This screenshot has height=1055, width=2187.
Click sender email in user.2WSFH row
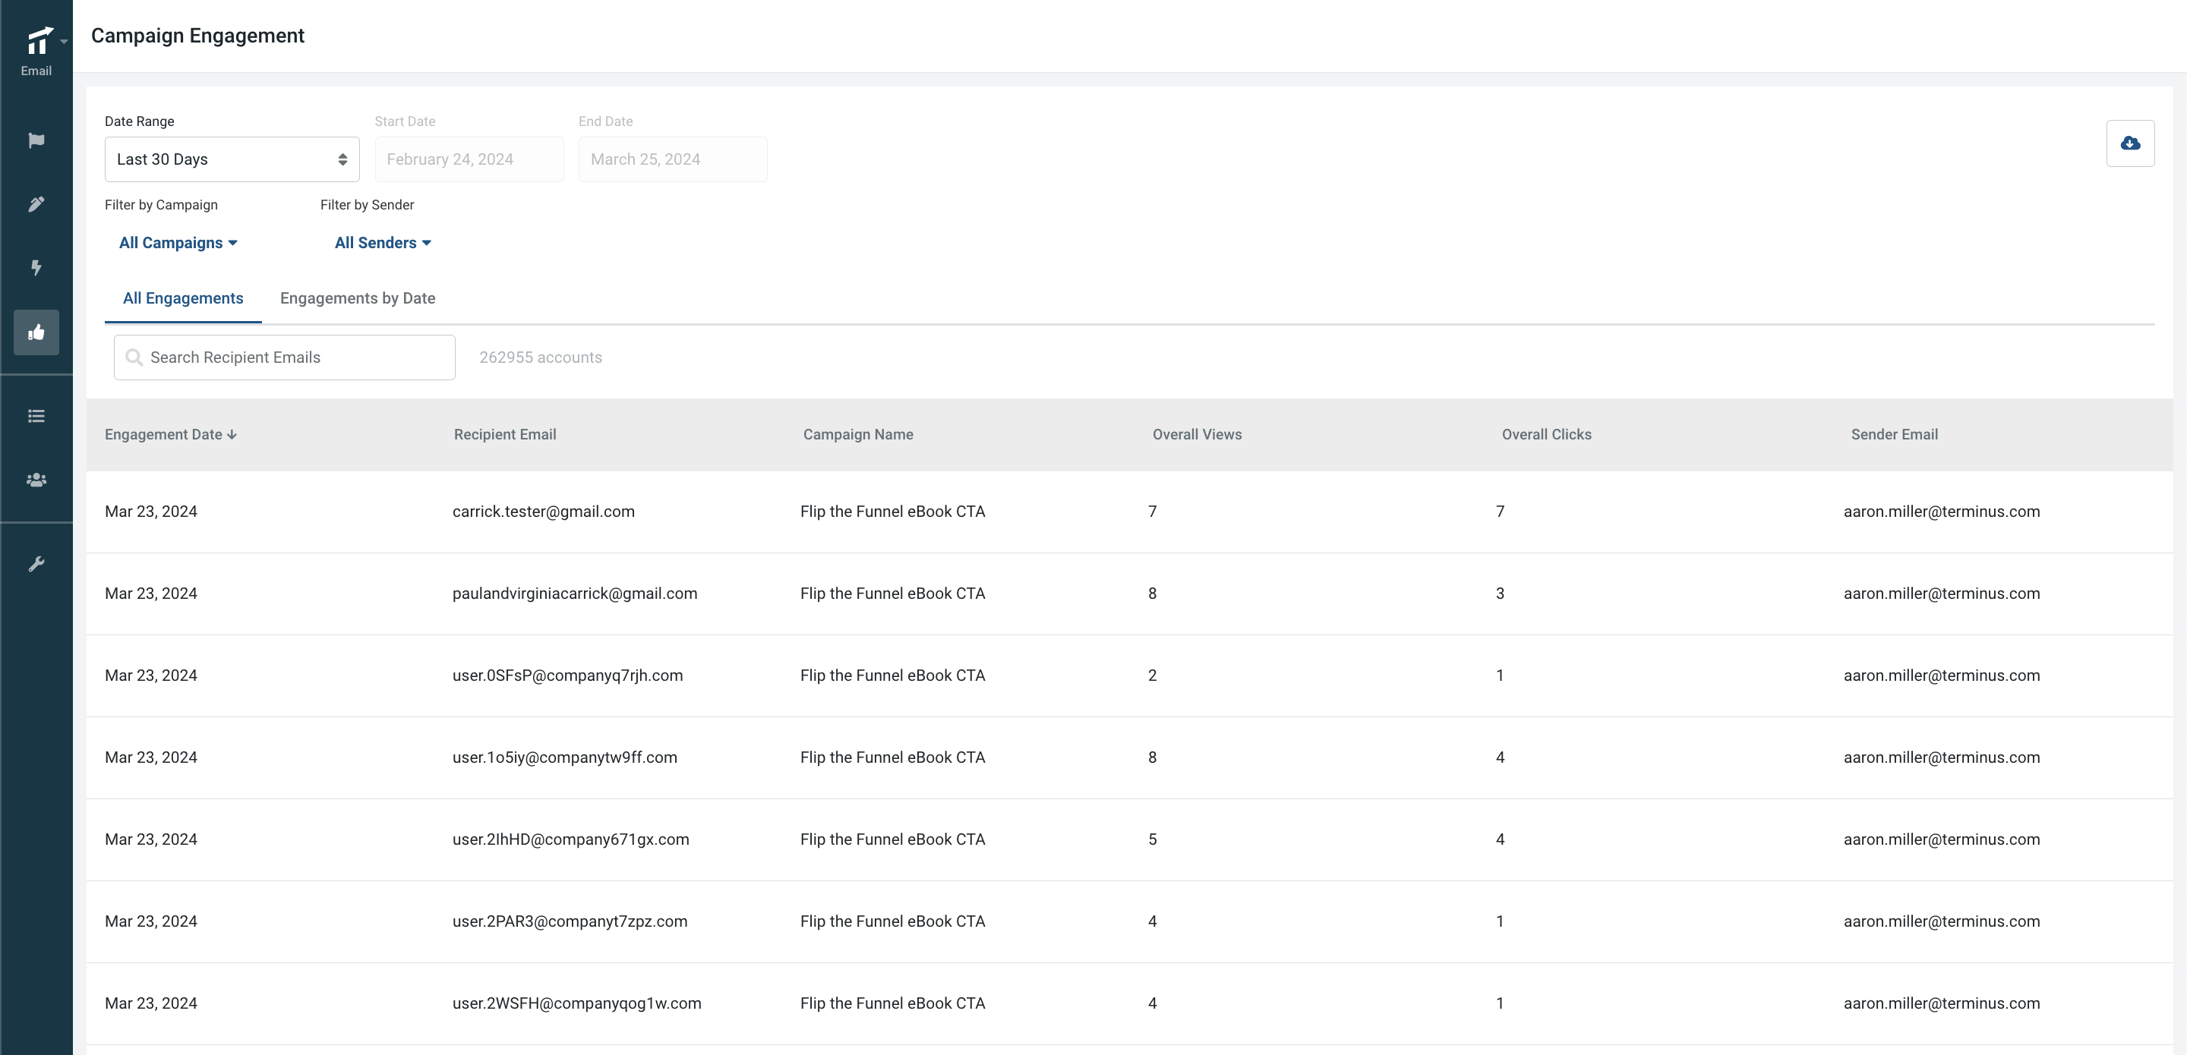[1942, 1003]
